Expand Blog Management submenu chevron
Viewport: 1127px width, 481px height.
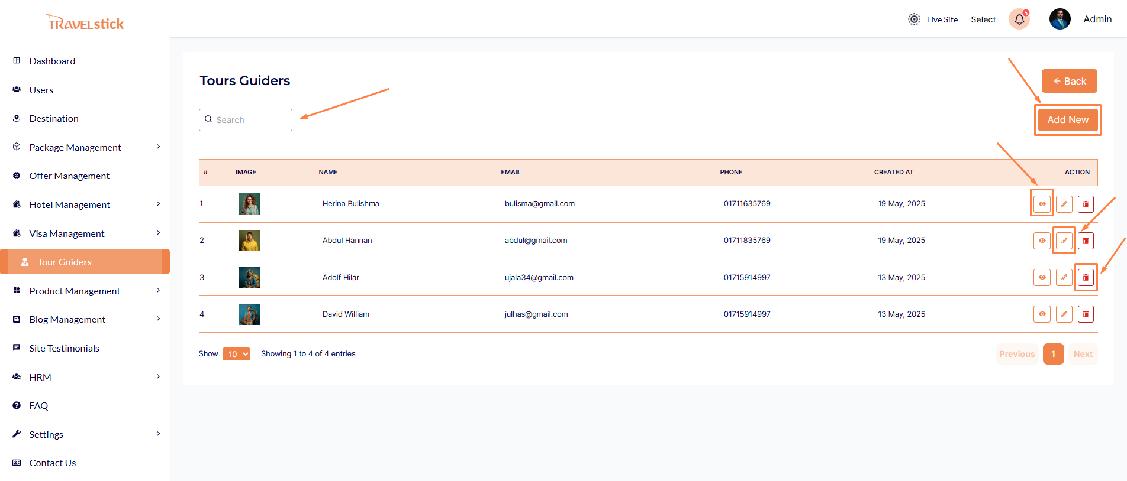[158, 318]
